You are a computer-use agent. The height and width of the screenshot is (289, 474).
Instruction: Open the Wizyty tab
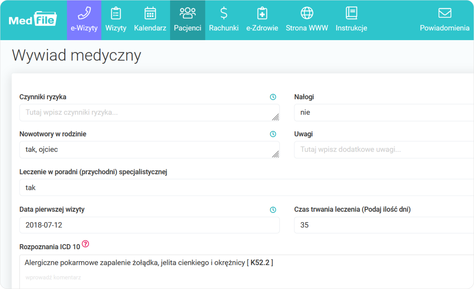tap(116, 20)
